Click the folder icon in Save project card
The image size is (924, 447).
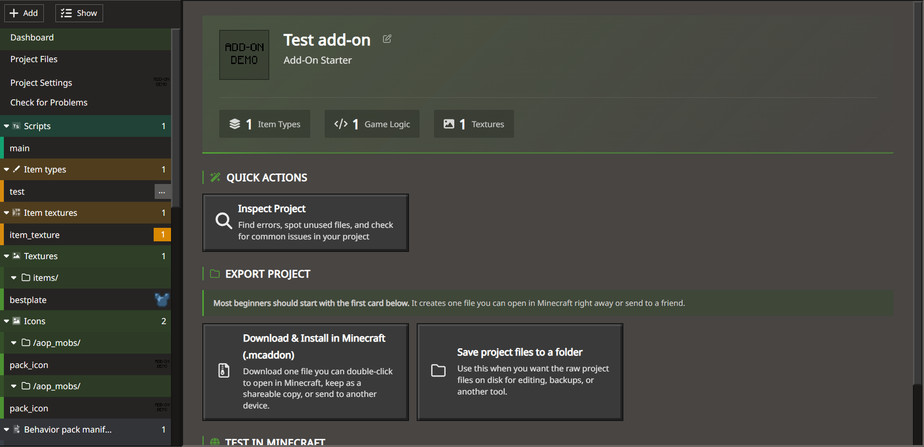pos(438,370)
